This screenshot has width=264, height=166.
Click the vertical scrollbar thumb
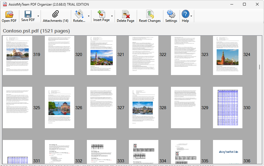click(260, 67)
